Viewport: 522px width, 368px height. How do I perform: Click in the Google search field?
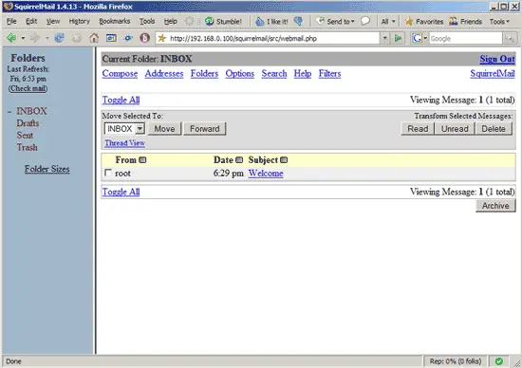(465, 38)
